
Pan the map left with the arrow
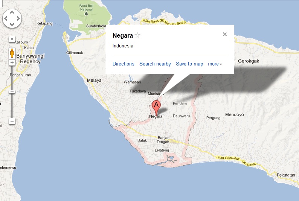click(x=6, y=19)
